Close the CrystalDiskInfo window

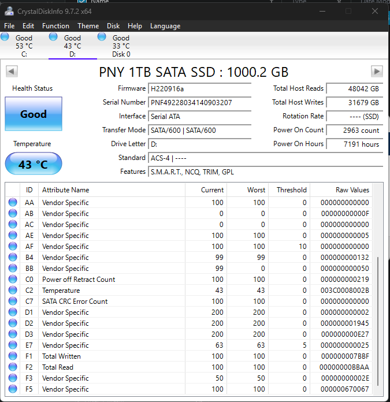click(375, 11)
